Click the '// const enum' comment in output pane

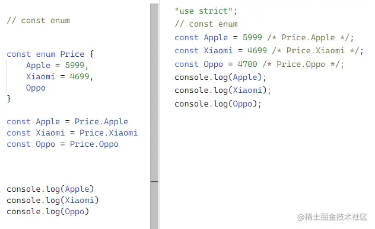point(206,24)
